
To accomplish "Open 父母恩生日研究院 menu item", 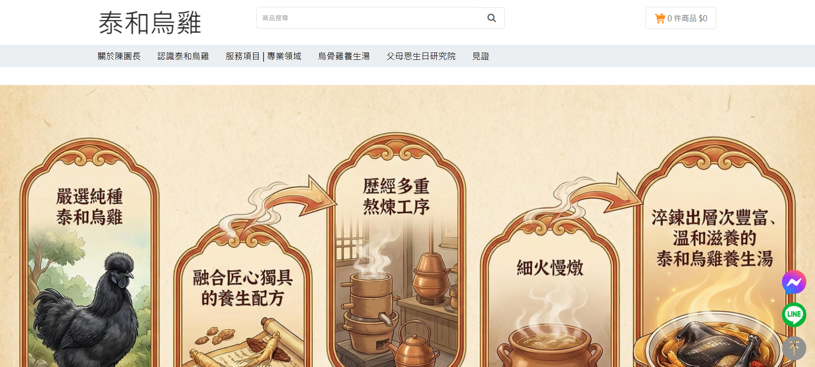I will (421, 56).
